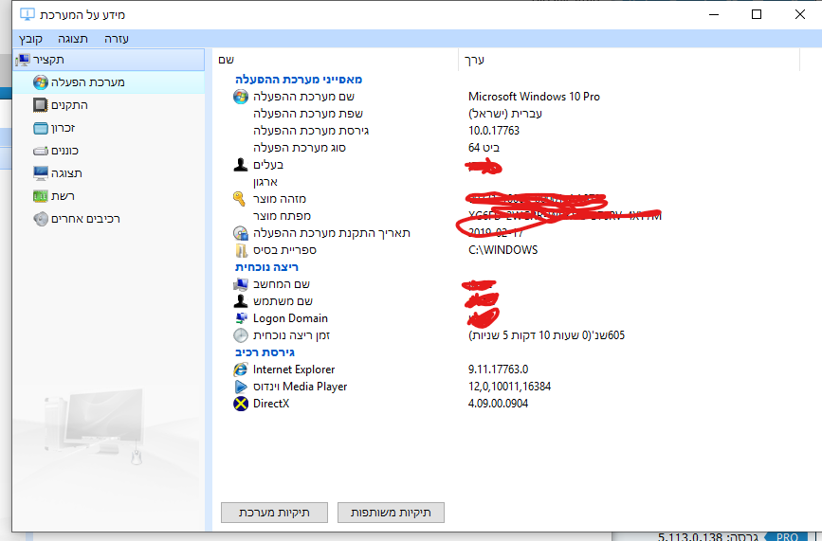Click the Internet Explorer icon
This screenshot has width=822, height=541.
[241, 370]
